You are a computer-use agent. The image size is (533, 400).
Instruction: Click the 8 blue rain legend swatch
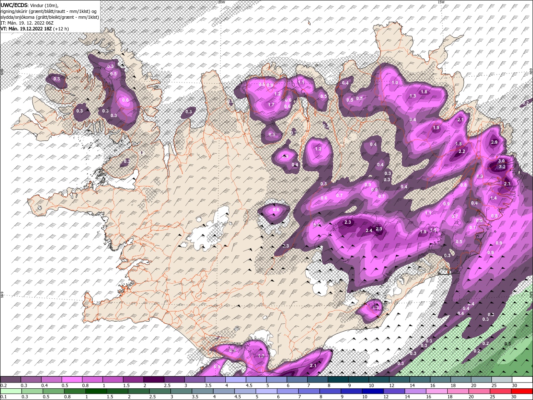pyautogui.click(x=331, y=391)
